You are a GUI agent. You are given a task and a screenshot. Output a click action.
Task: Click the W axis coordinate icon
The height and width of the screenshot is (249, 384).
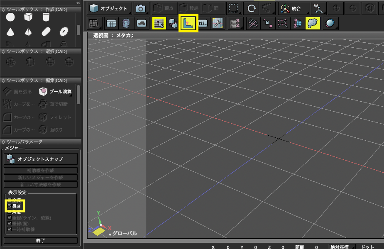[x=318, y=9]
